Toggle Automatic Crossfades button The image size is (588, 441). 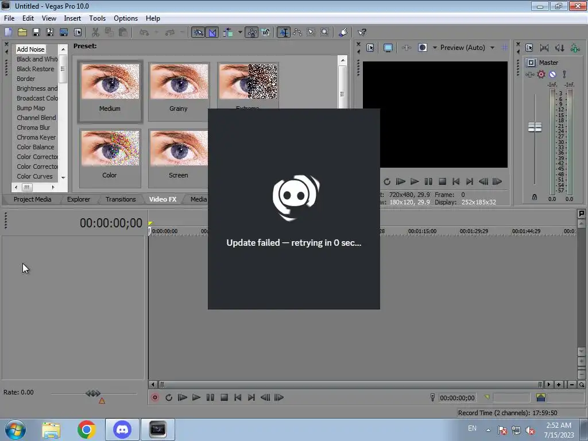(x=212, y=32)
